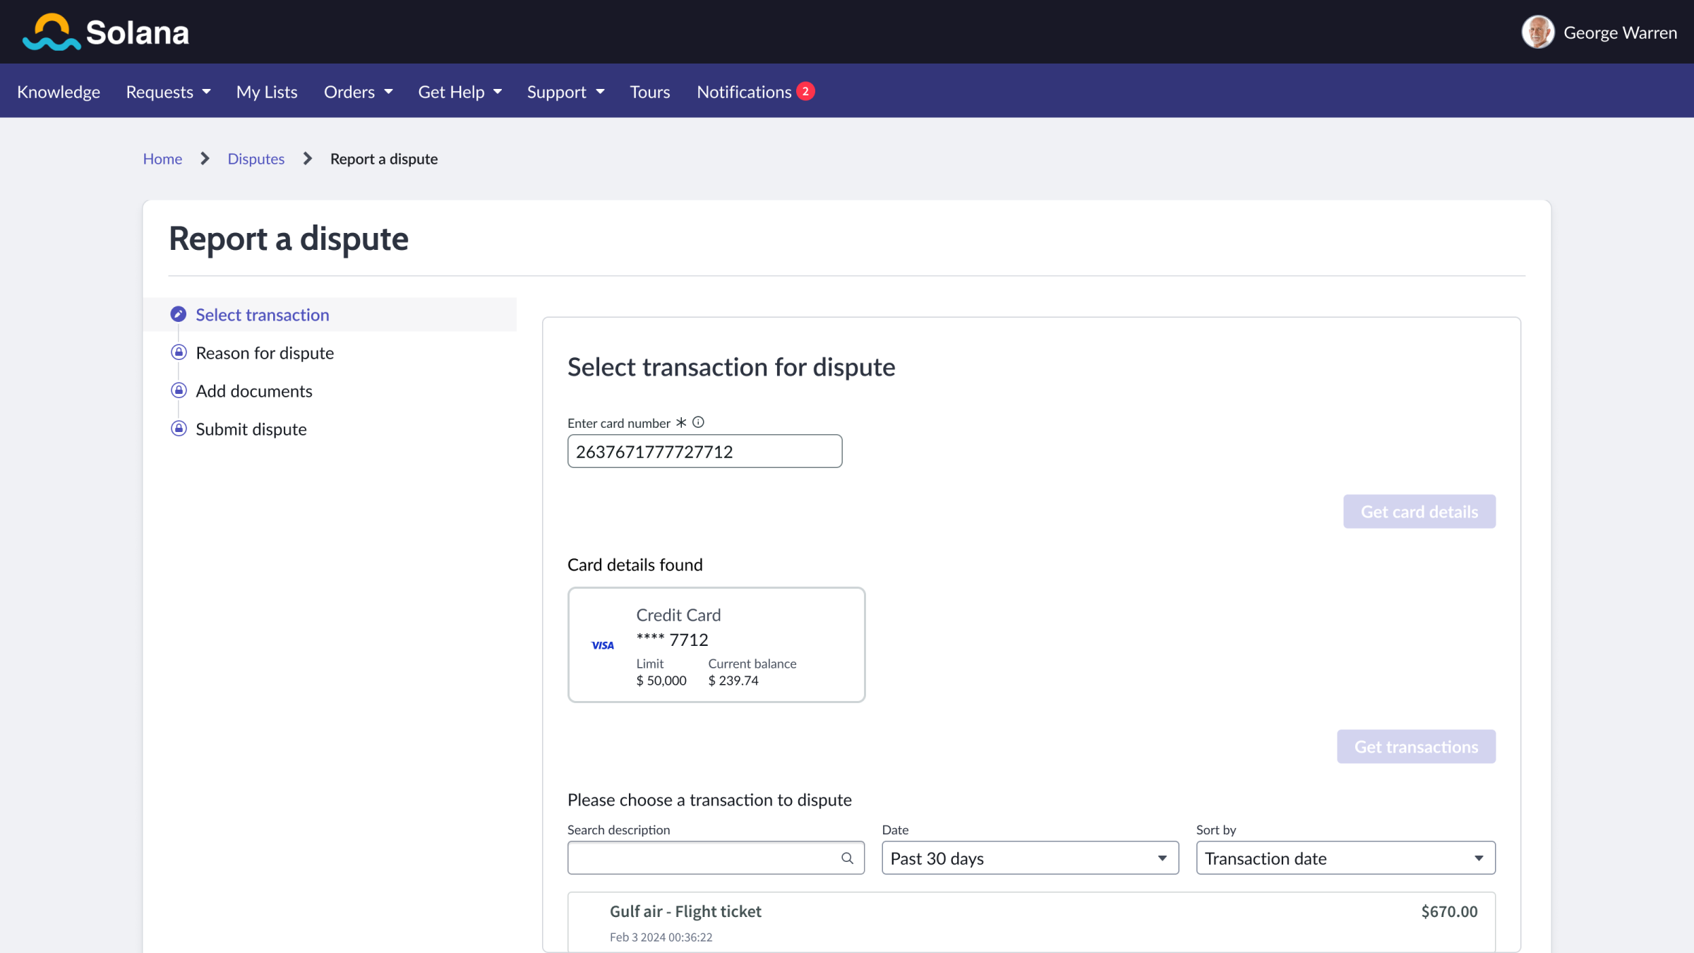Viewport: 1694px width, 953px height.
Task: Open the Knowledge menu item
Action: [x=59, y=91]
